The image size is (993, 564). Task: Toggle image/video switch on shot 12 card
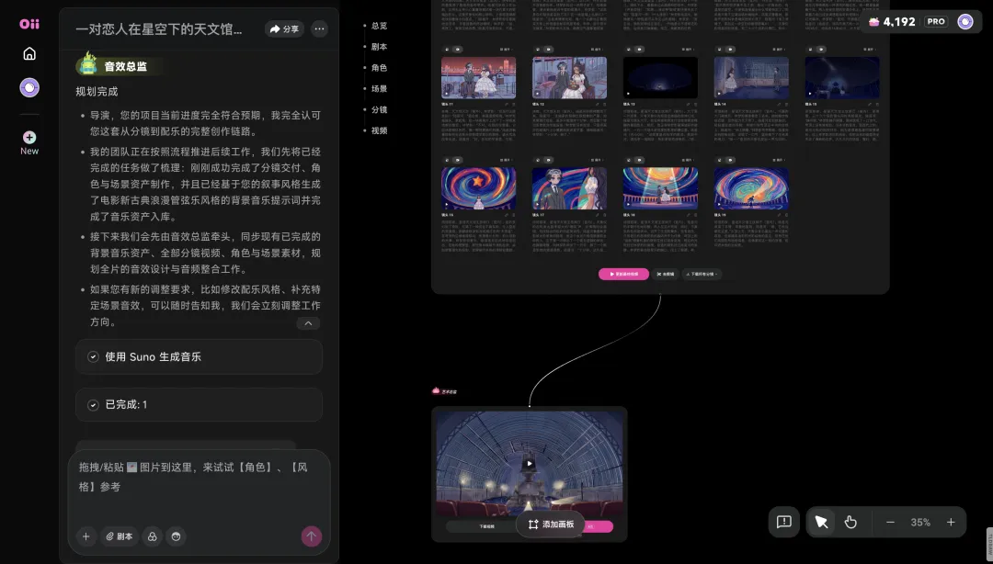pyautogui.click(x=543, y=50)
